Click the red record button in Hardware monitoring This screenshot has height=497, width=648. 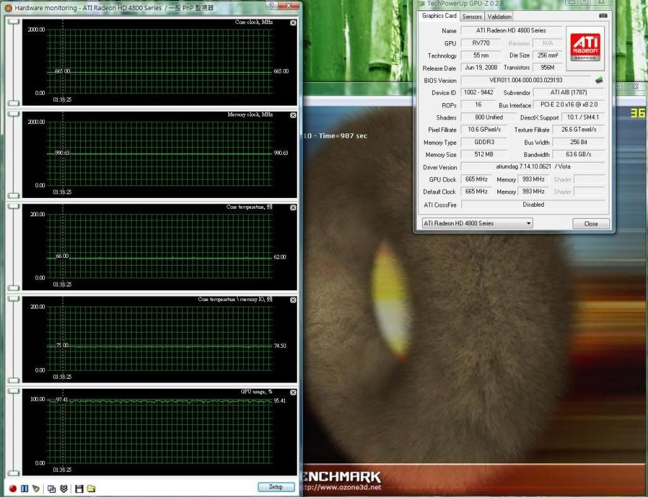13,489
